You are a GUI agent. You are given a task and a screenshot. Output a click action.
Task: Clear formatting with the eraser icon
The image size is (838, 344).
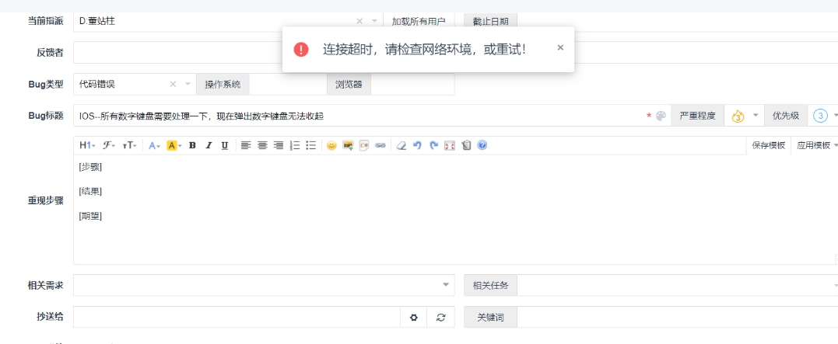click(x=401, y=145)
